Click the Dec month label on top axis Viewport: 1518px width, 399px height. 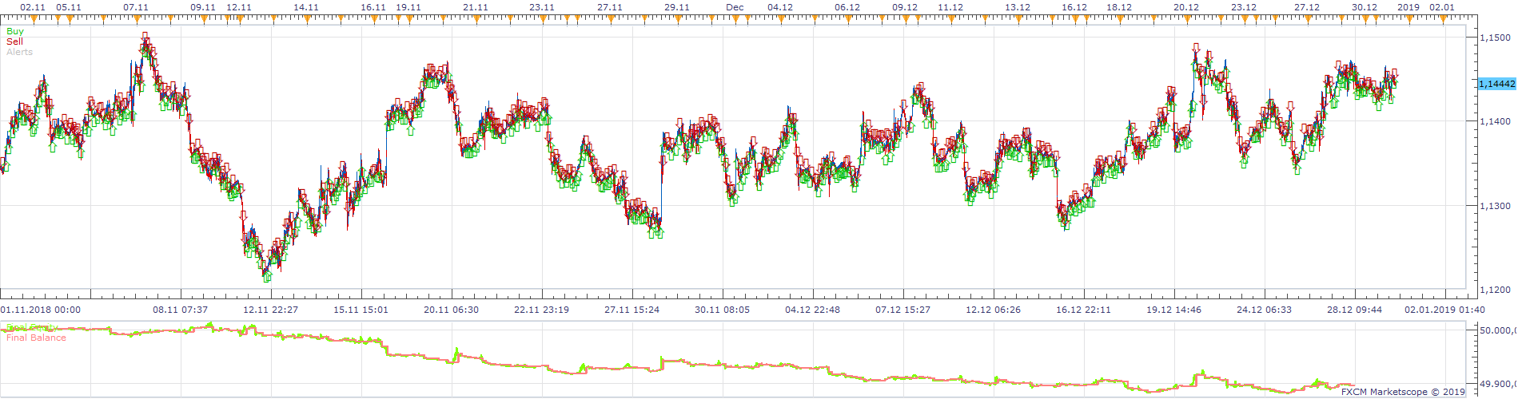[x=735, y=7]
